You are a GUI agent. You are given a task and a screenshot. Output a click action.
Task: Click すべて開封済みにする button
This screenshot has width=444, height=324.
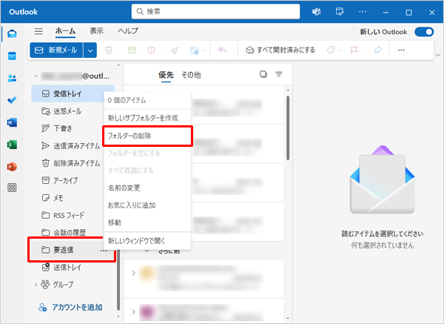tap(280, 50)
